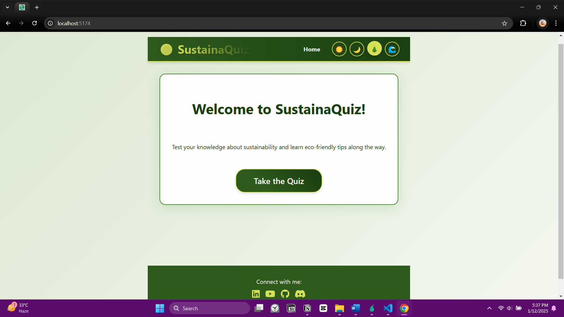Go to Home in navbar
Screen dimensions: 564x317
(312, 50)
